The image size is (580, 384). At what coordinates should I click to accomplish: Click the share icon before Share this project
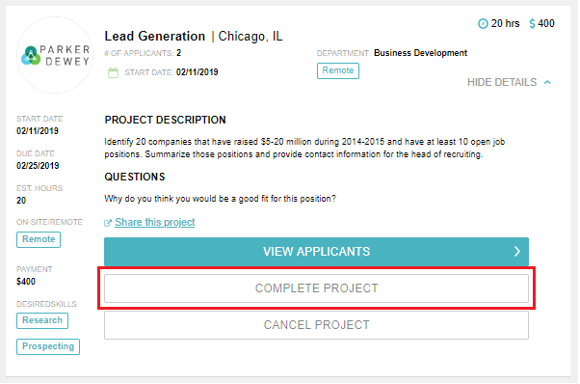108,223
